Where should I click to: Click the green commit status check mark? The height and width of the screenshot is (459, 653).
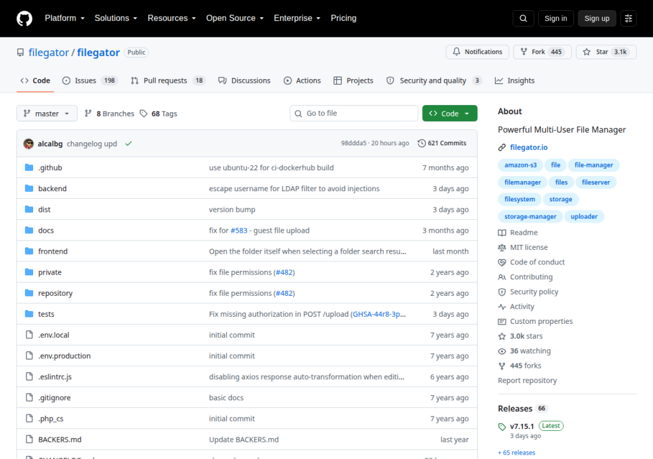pyautogui.click(x=129, y=143)
